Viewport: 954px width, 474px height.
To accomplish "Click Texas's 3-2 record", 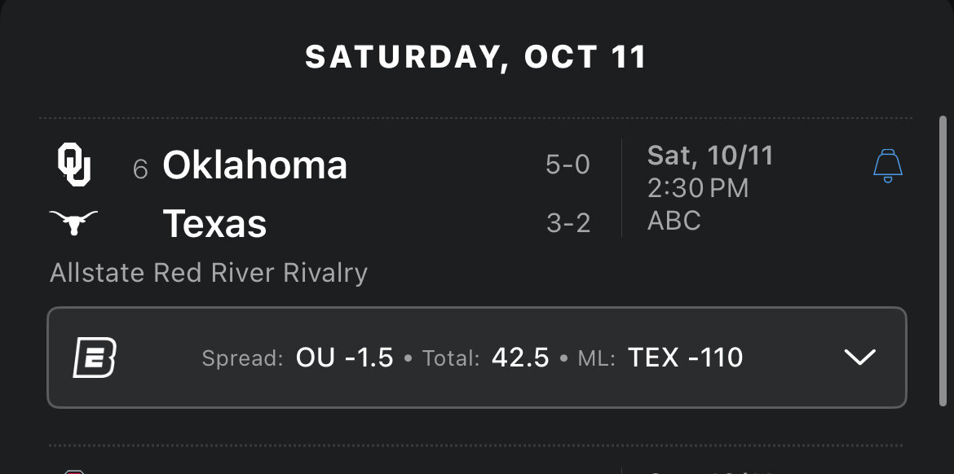I will [568, 223].
